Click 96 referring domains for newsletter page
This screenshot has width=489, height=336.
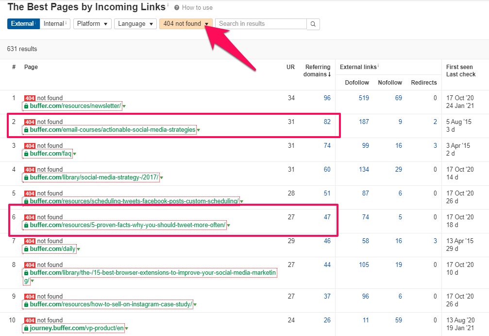(327, 98)
